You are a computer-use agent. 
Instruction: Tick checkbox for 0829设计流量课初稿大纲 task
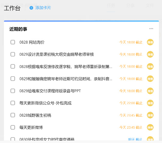(13, 54)
